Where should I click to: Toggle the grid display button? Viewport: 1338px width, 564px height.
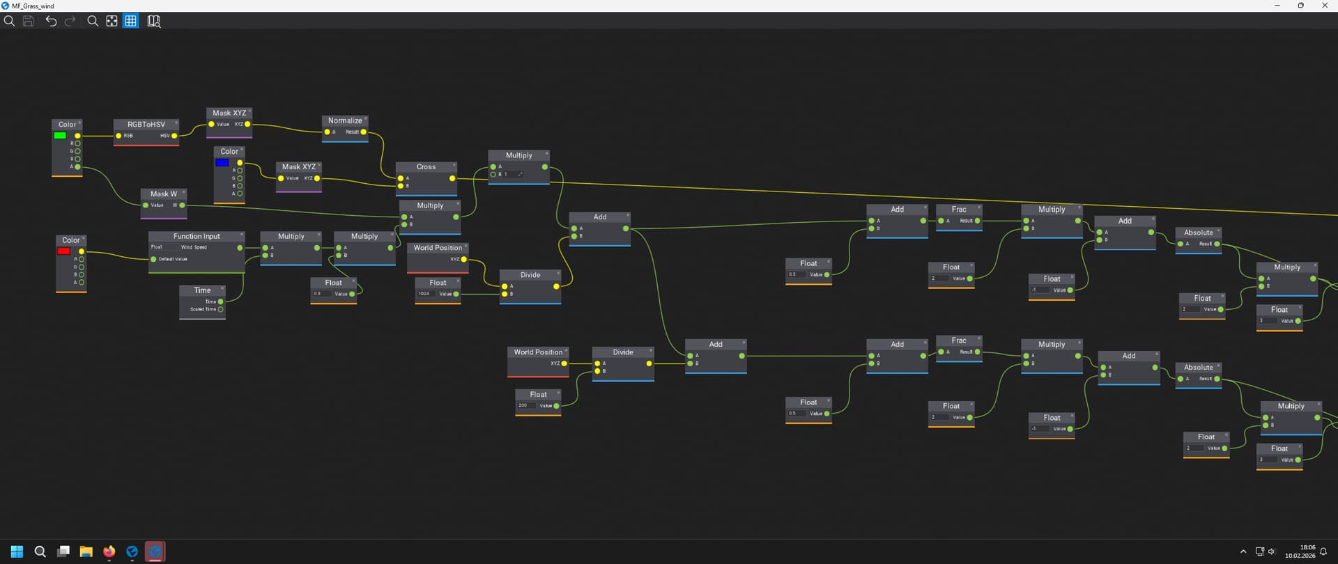pyautogui.click(x=131, y=21)
